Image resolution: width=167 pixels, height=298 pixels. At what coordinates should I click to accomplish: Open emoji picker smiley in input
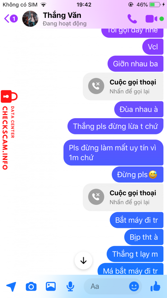pos(134,286)
